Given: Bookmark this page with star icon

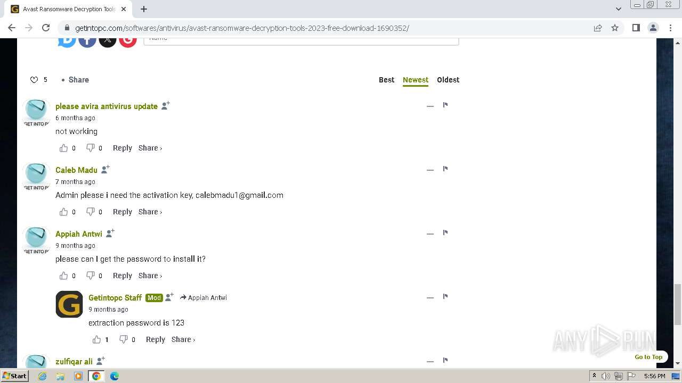Looking at the screenshot, I should pos(615,28).
